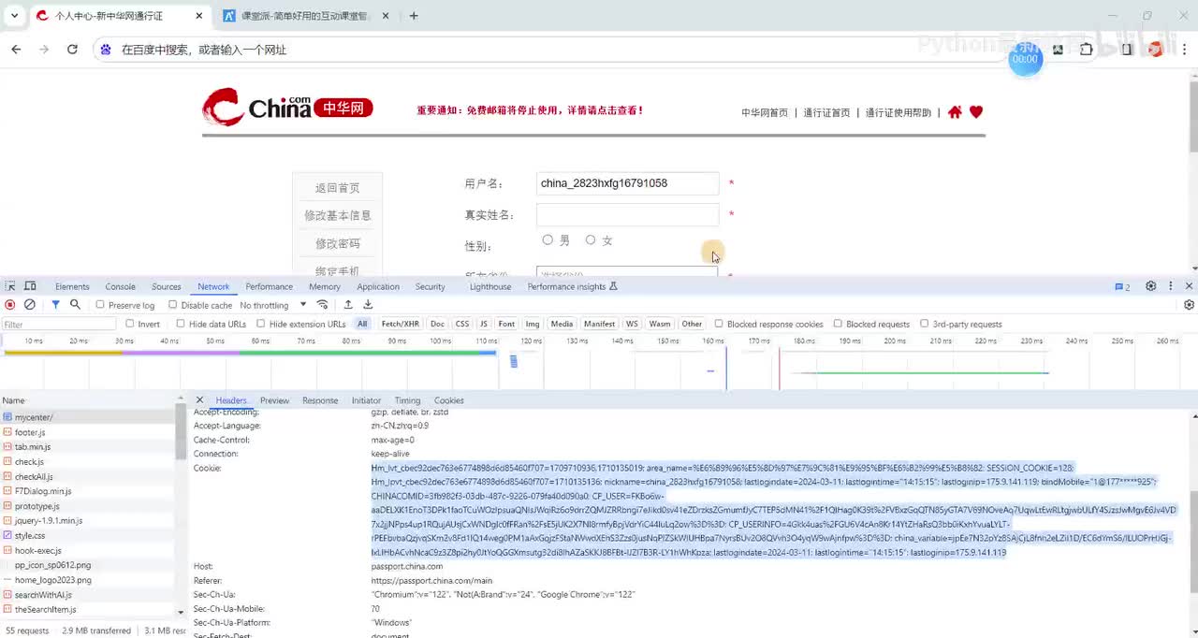Click the Import HAR upload icon
This screenshot has width=1198, height=638.
pyautogui.click(x=348, y=305)
